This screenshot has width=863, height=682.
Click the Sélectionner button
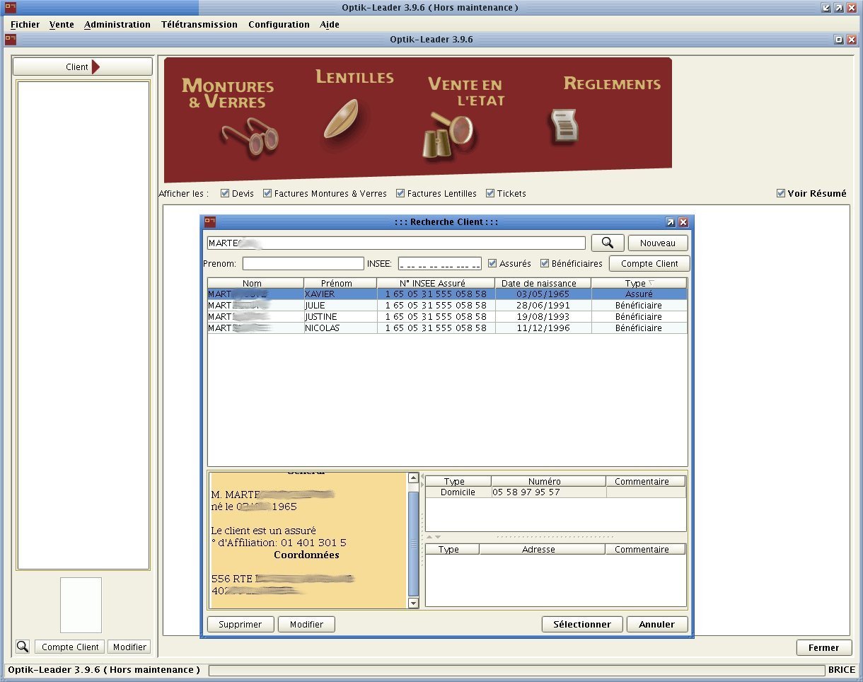(x=582, y=624)
